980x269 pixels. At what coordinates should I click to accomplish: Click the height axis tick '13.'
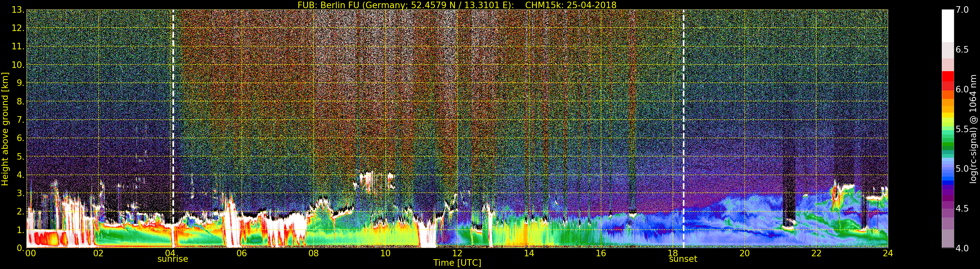(x=18, y=9)
